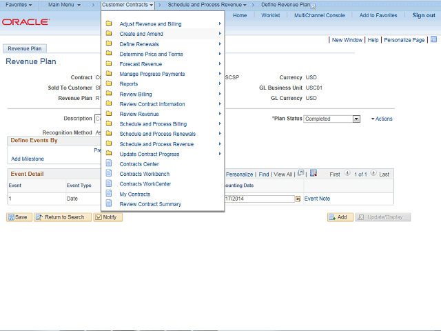Click the Oracle logo
Screen dimensions: 441x331
coord(26,22)
